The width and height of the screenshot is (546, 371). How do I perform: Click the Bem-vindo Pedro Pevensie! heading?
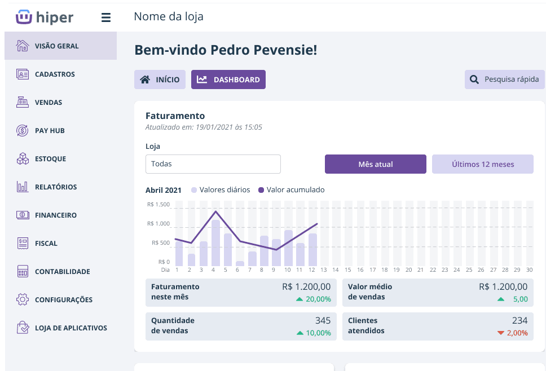226,50
